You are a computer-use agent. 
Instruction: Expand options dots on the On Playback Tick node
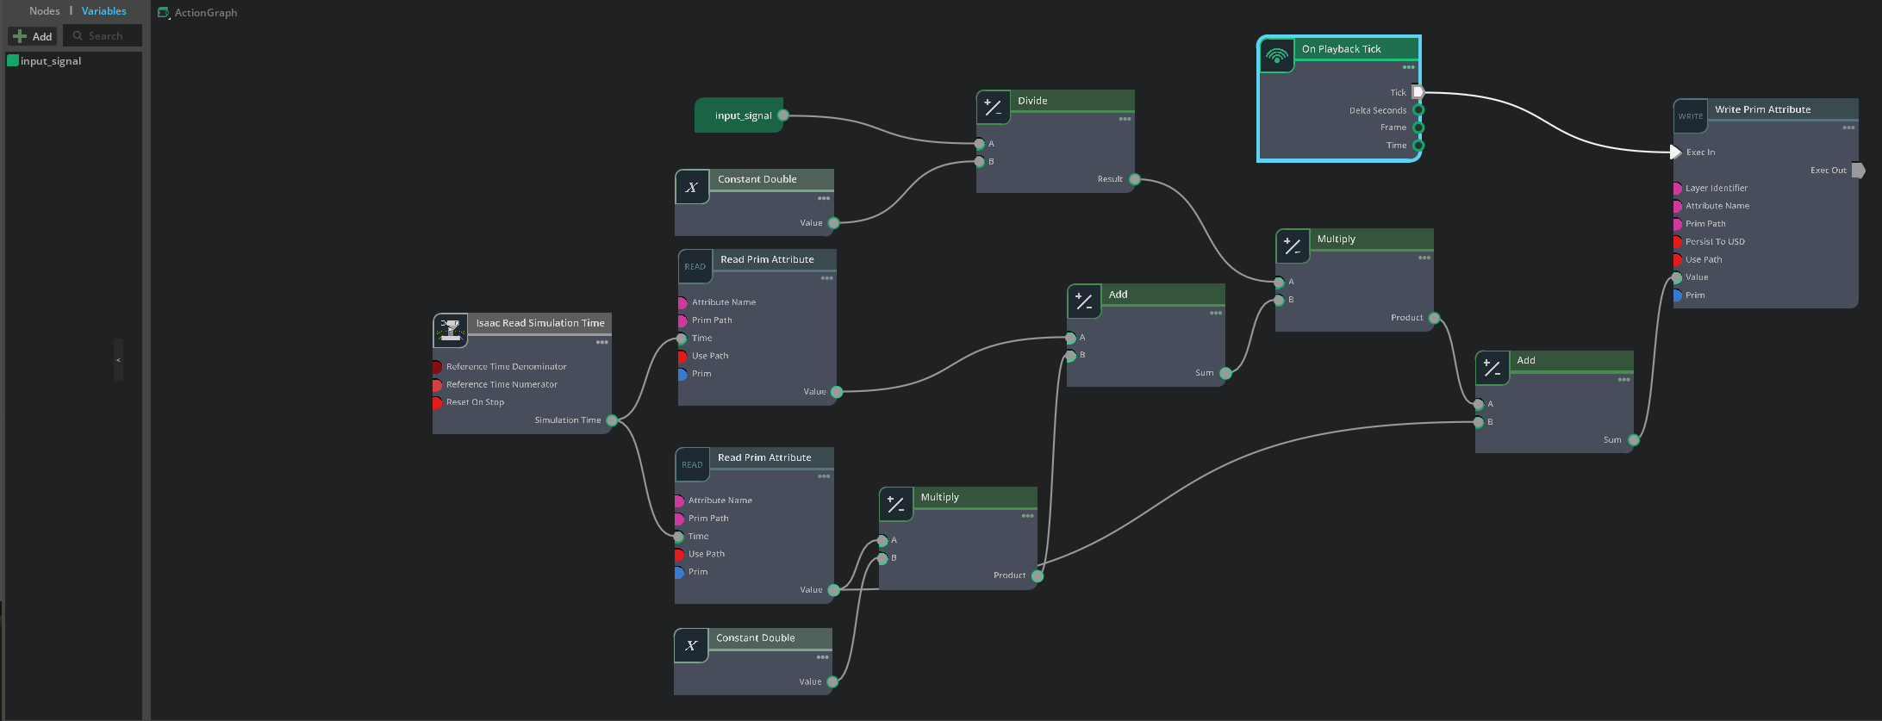1408,67
